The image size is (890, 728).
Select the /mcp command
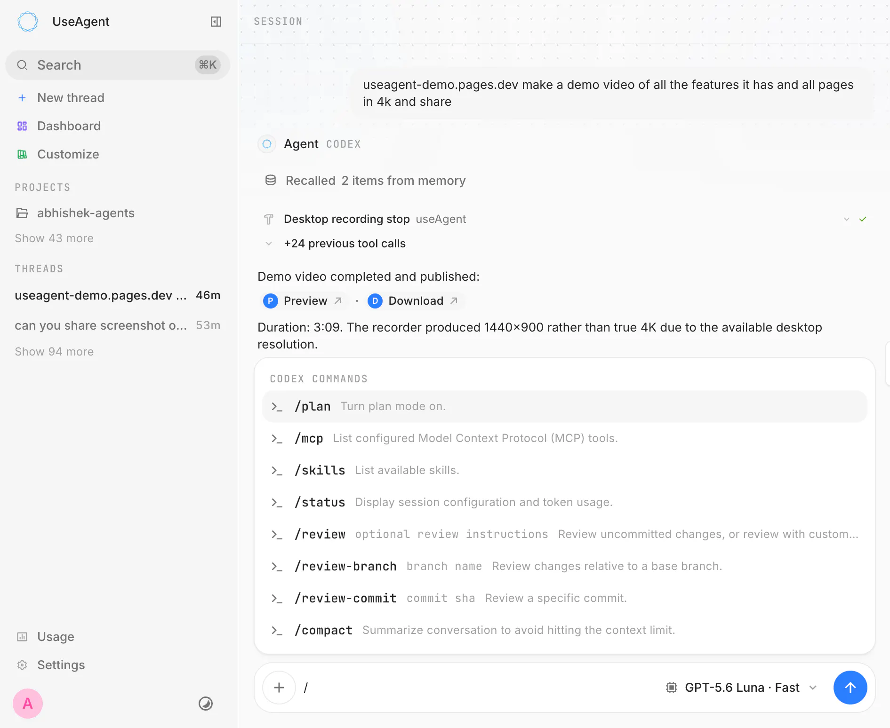[x=565, y=438]
